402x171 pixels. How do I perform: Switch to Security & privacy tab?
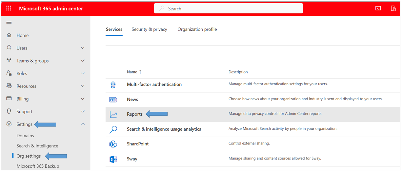pyautogui.click(x=149, y=29)
